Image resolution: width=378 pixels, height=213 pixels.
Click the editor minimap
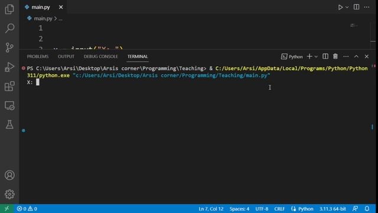tap(354, 25)
